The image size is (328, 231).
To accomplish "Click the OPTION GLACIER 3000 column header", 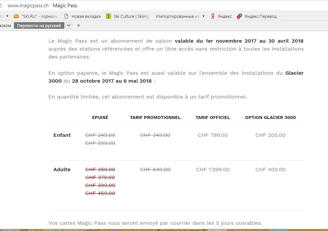I will pos(270,117).
